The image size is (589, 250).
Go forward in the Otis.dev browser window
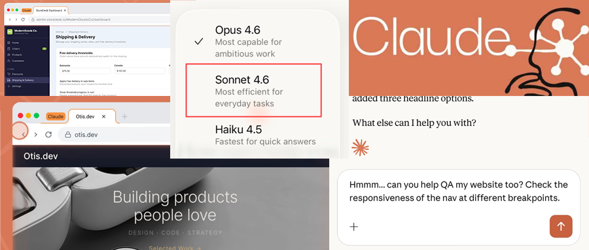(36, 134)
